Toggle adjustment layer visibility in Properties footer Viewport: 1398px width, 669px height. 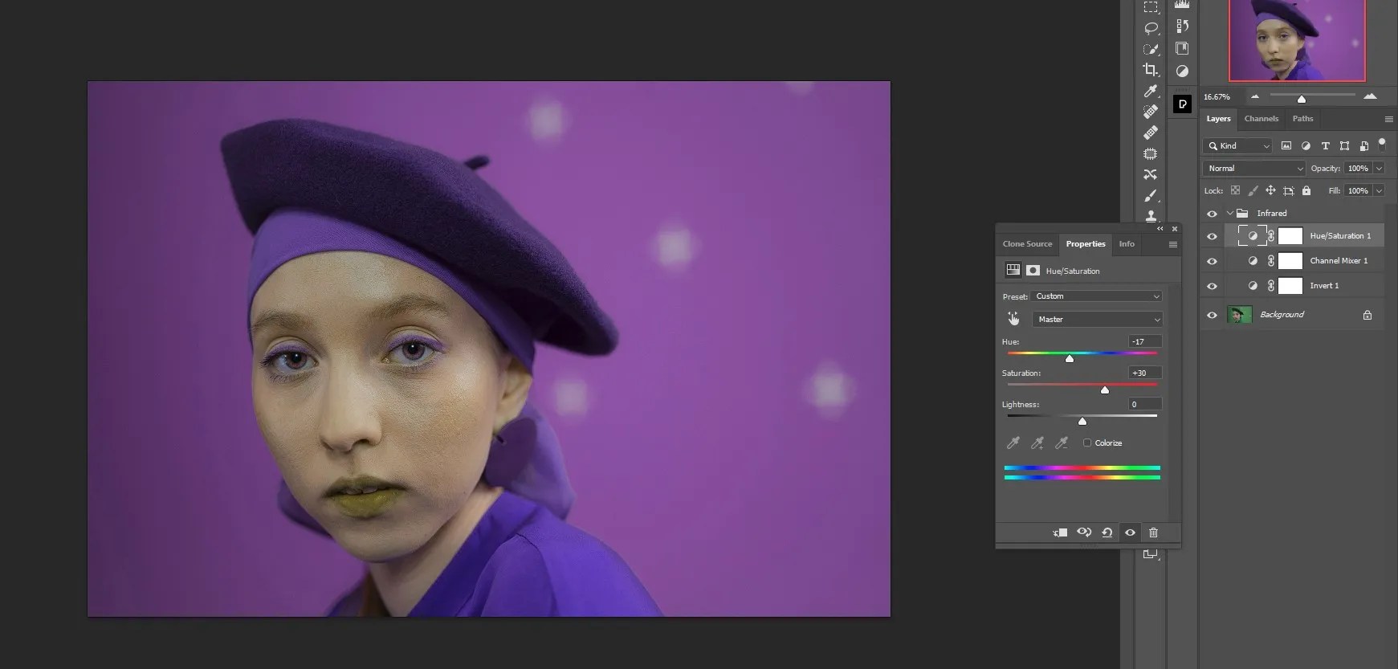pyautogui.click(x=1130, y=532)
